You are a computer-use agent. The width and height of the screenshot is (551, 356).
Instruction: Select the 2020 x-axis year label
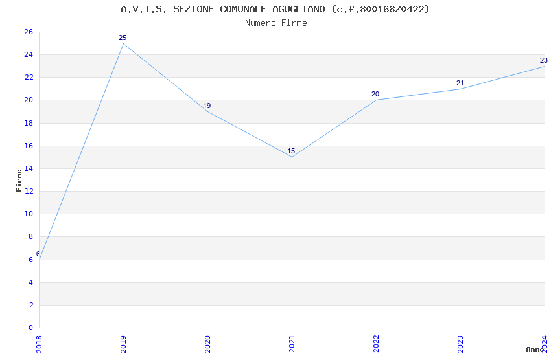[207, 344]
